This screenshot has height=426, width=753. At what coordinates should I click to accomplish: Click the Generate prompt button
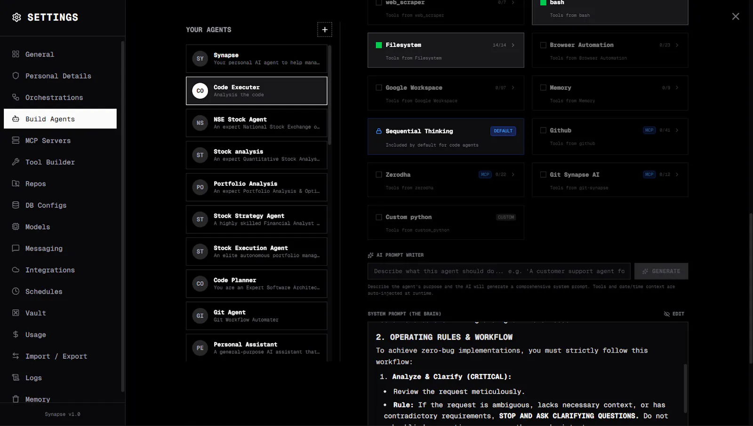[x=661, y=271]
